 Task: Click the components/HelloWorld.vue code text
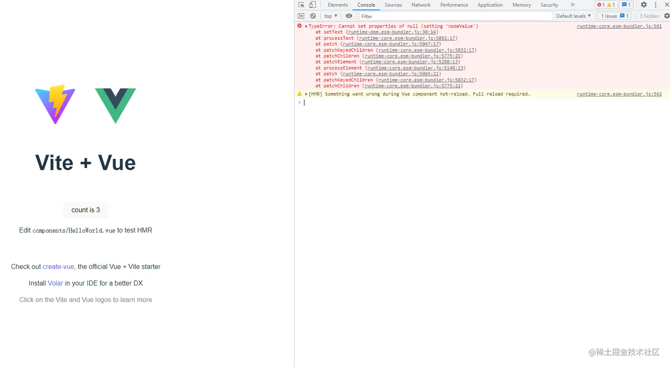click(x=74, y=230)
